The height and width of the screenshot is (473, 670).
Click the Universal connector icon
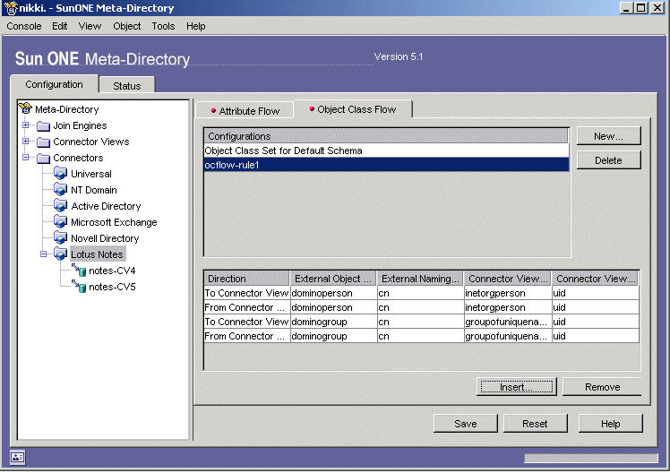[61, 174]
